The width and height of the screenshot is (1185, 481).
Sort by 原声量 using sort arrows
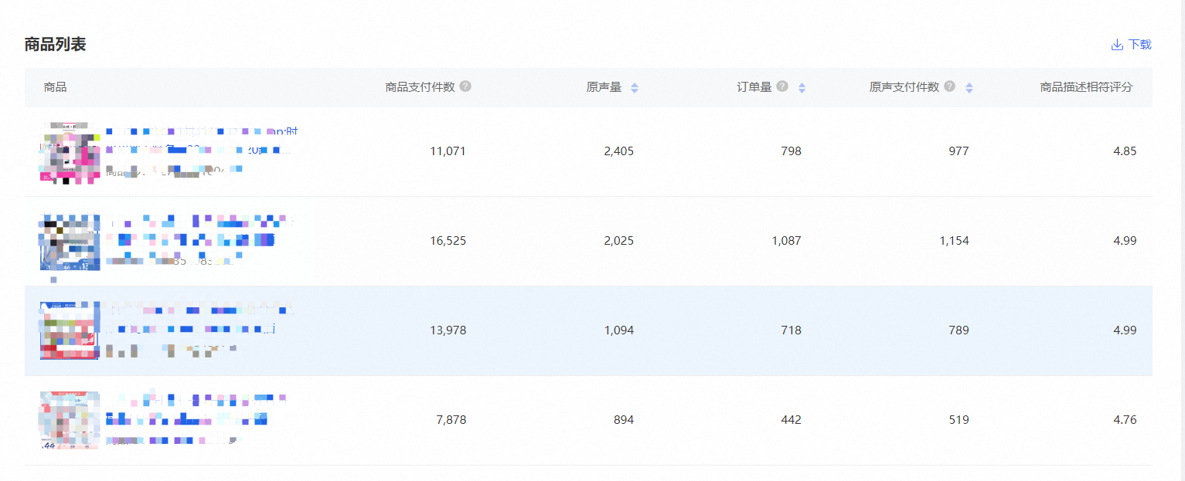[635, 88]
